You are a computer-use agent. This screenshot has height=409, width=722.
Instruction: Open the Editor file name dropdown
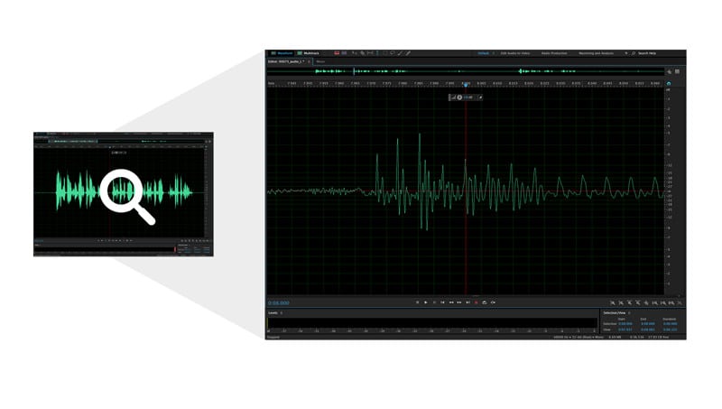pyautogui.click(x=286, y=61)
